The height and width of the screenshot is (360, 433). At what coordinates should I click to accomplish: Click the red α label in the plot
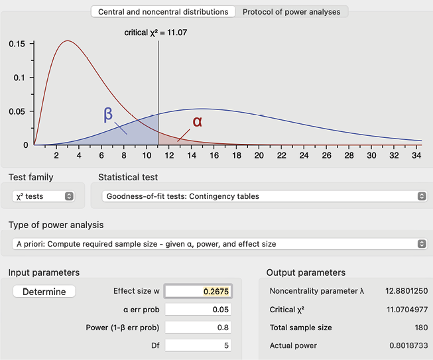click(x=197, y=121)
